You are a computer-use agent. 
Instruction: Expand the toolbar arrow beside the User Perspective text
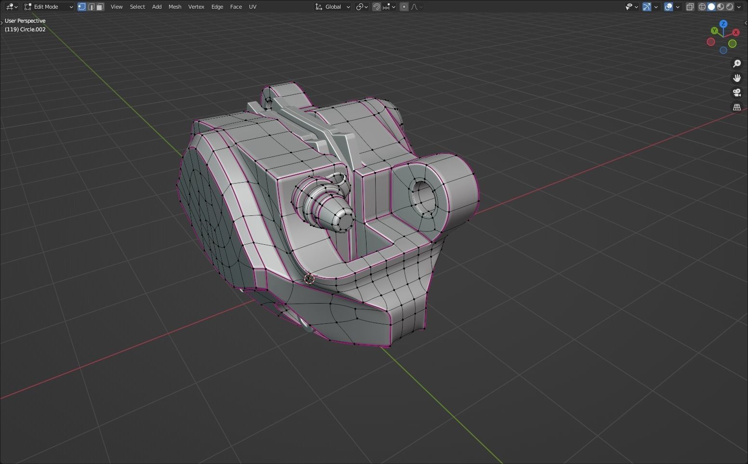coord(2,23)
